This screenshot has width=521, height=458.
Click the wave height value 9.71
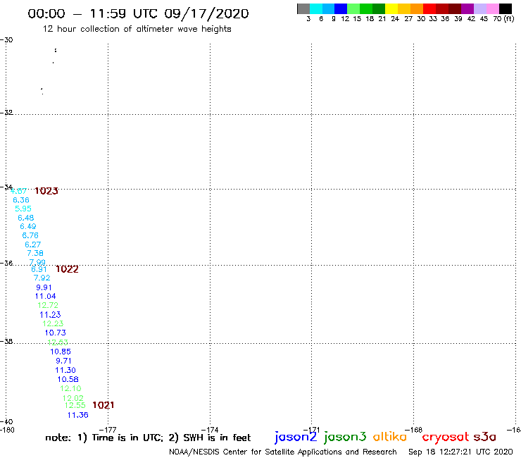click(x=63, y=361)
